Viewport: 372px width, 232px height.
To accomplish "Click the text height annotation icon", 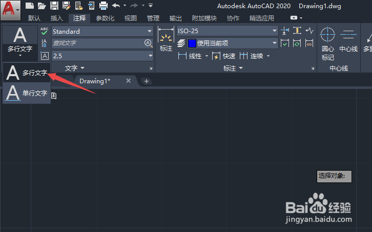I will point(45,56).
